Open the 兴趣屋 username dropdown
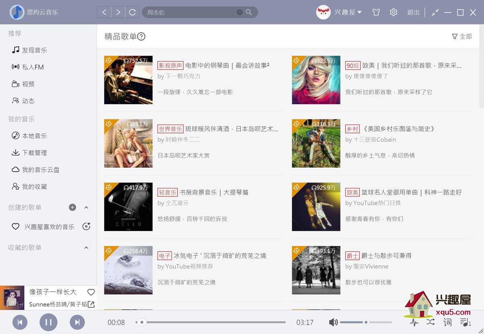This screenshot has height=334, width=484. (348, 12)
